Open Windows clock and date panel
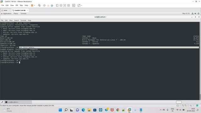 pos(191,110)
